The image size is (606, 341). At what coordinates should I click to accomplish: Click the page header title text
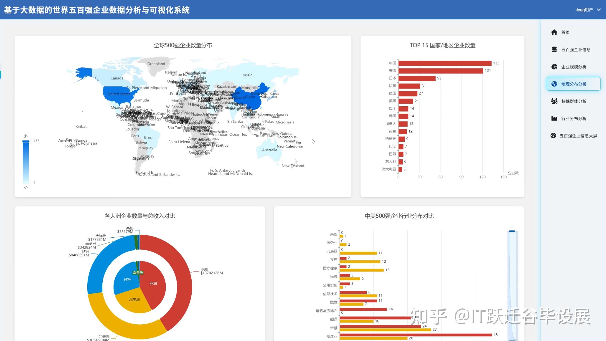[x=97, y=10]
